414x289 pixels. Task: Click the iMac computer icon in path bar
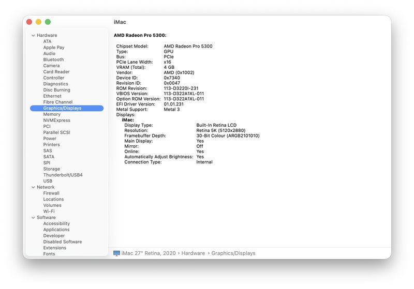pos(116,253)
